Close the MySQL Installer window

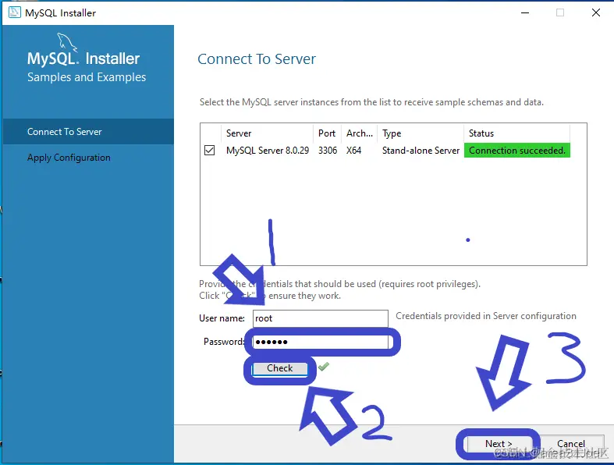click(x=595, y=12)
